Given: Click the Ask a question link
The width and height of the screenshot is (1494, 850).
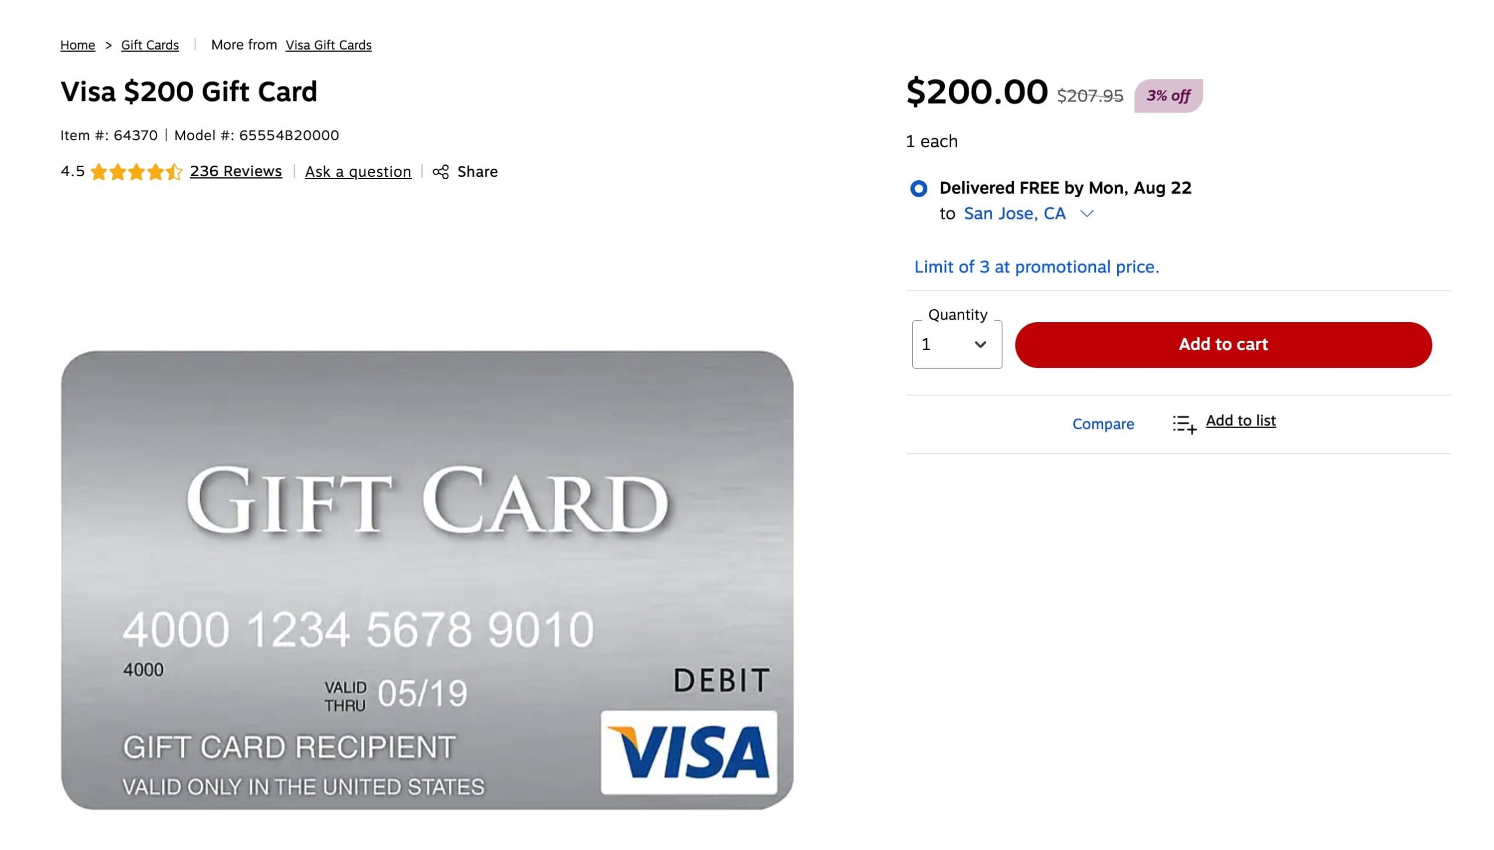Looking at the screenshot, I should 358,172.
